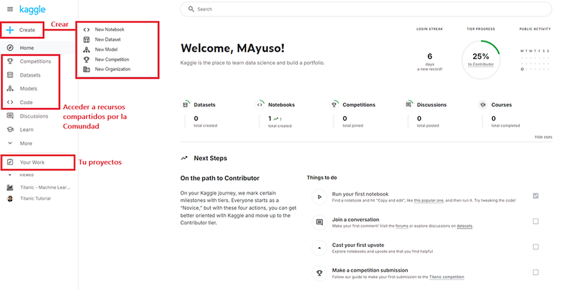Screen dimensions: 576x290
Task: Open Titanic - Machine Learning viewed item
Action: (45, 188)
